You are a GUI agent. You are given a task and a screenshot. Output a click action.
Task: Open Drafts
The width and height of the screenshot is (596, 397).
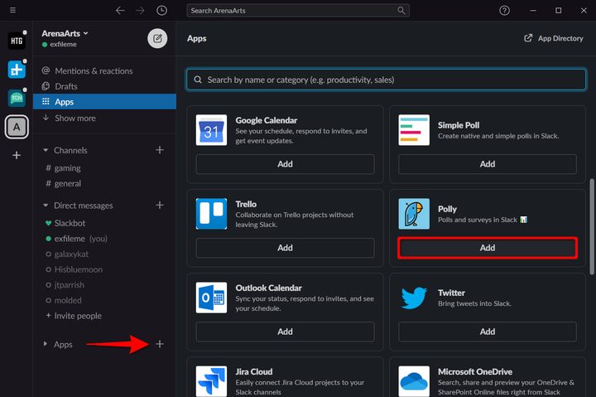(104, 86)
